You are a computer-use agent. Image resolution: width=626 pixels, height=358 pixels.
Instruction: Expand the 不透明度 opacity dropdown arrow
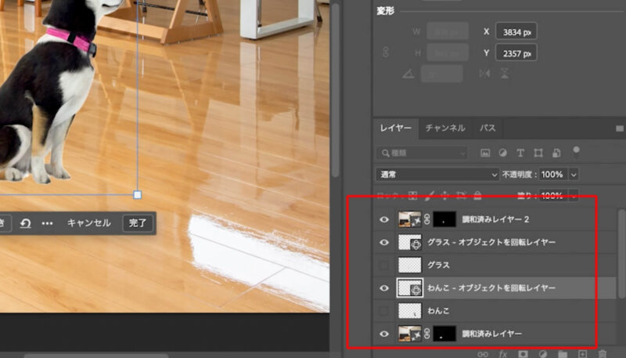pyautogui.click(x=574, y=174)
